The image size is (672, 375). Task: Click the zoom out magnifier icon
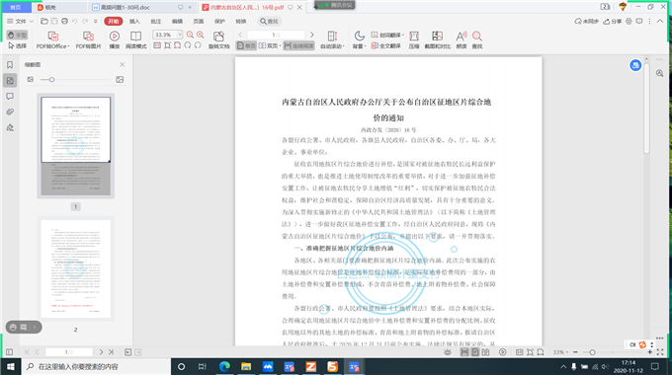(x=190, y=35)
